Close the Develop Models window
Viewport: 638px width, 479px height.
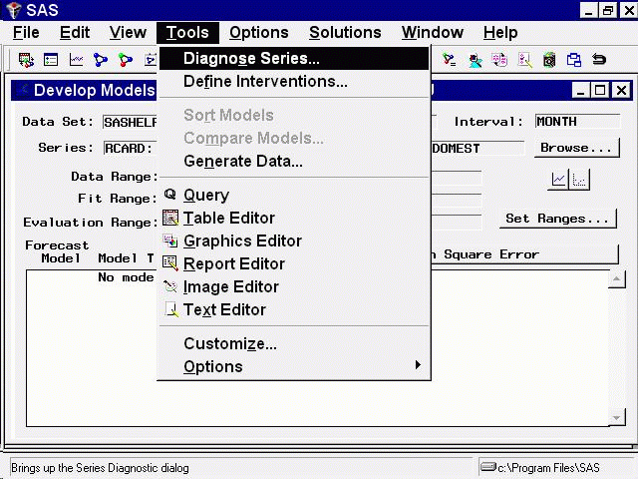click(x=621, y=90)
